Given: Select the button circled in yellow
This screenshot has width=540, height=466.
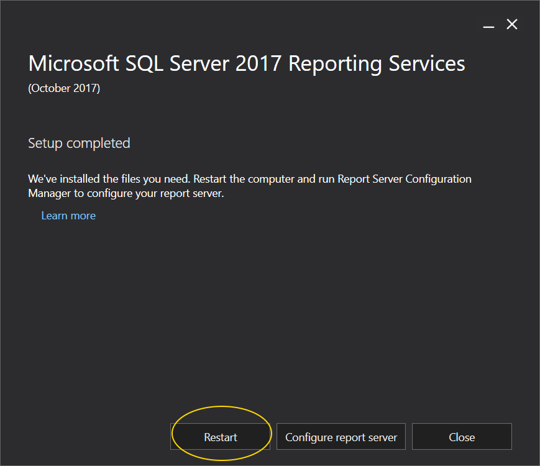Looking at the screenshot, I should [221, 437].
